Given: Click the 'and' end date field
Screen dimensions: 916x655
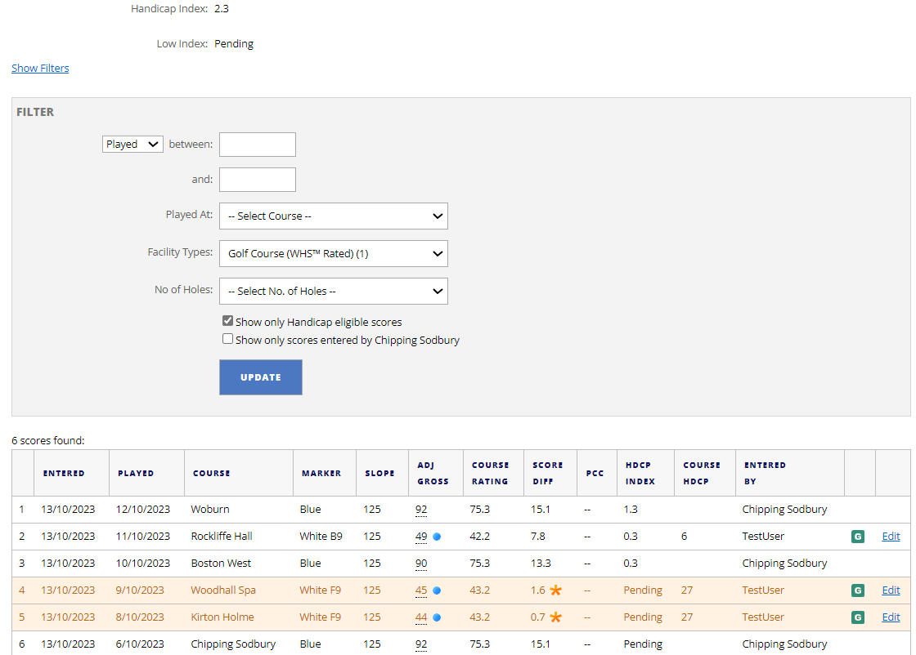Looking at the screenshot, I should click(x=258, y=180).
